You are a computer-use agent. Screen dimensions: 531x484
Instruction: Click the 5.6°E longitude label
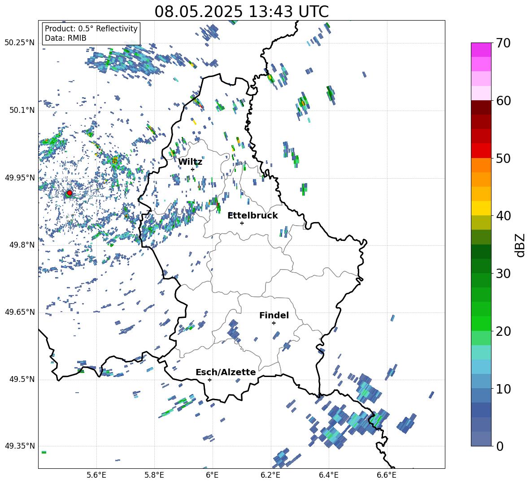(96, 475)
